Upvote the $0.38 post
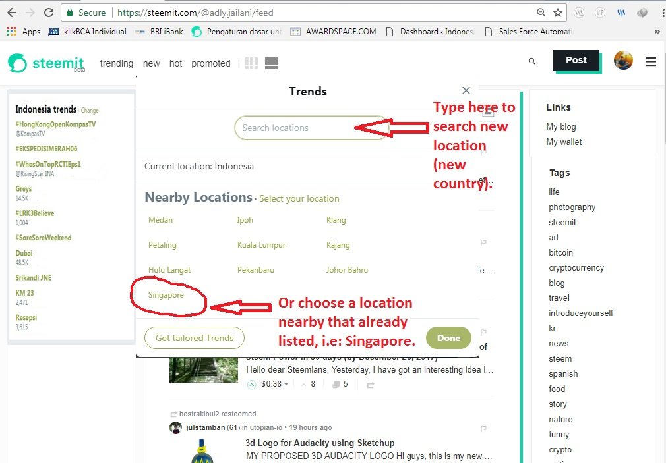 (252, 385)
